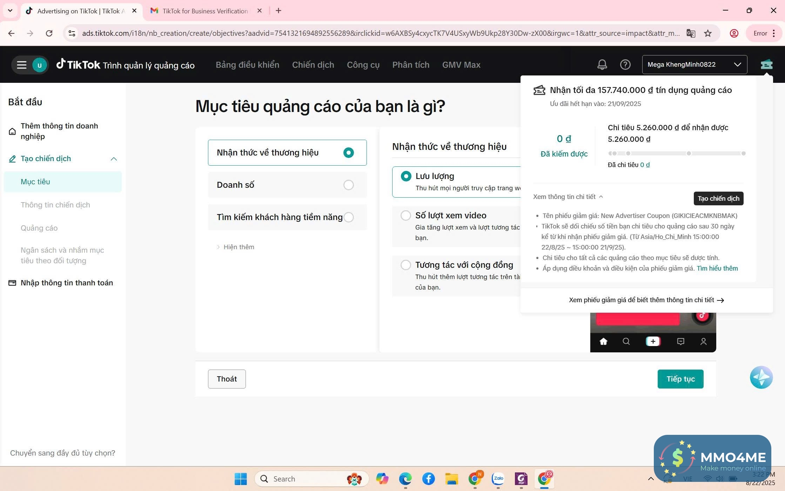Click the Tiếp tục button
785x491 pixels.
click(x=680, y=379)
